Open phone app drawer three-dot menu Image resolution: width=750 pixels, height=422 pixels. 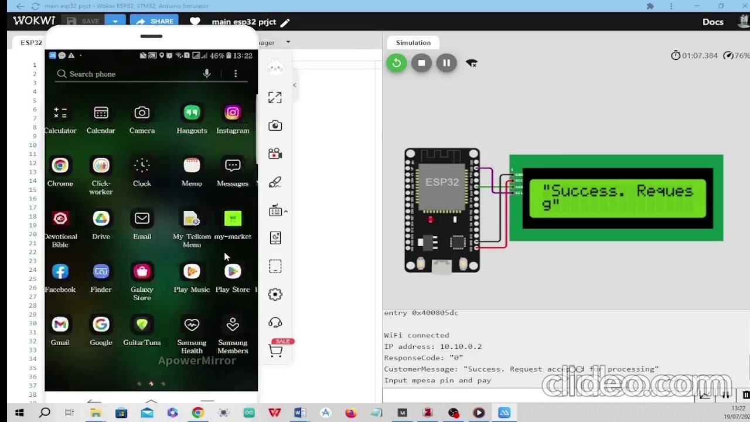tap(236, 73)
